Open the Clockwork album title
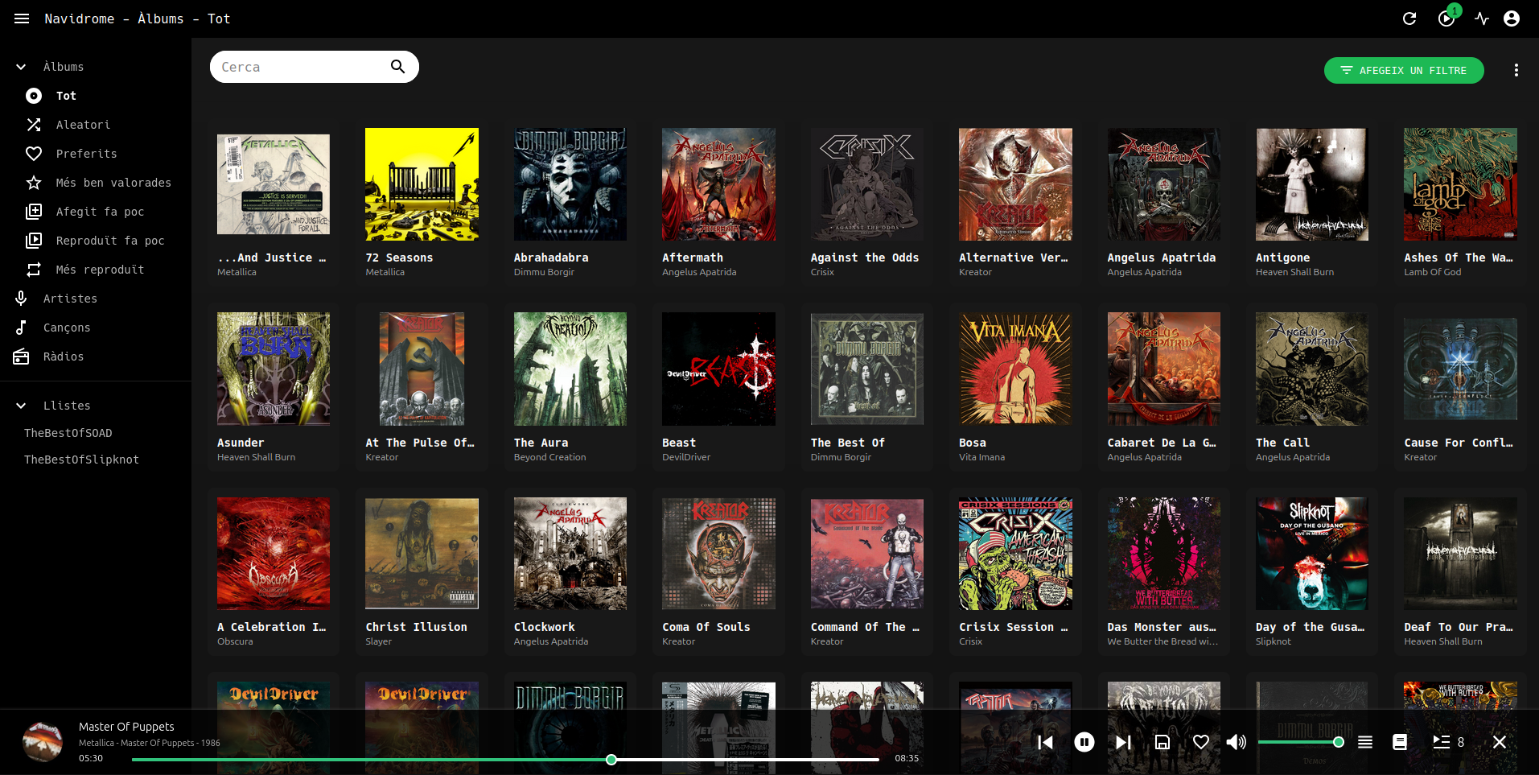This screenshot has width=1539, height=775. [544, 627]
